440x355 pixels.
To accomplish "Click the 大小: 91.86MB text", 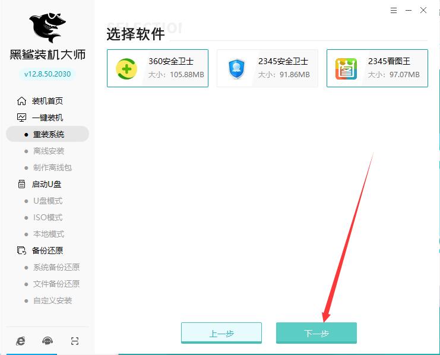I will click(x=284, y=75).
